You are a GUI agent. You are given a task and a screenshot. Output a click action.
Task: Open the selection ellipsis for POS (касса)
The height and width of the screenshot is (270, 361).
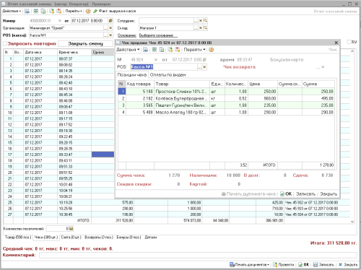tap(105, 35)
